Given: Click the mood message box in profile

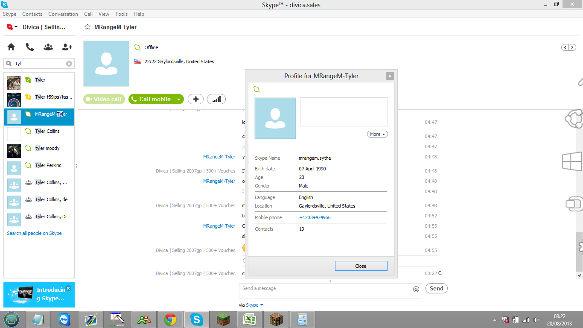Looking at the screenshot, I should pos(344,112).
